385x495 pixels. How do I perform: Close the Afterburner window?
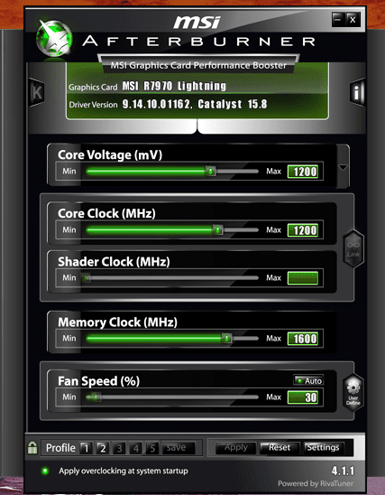tap(353, 20)
